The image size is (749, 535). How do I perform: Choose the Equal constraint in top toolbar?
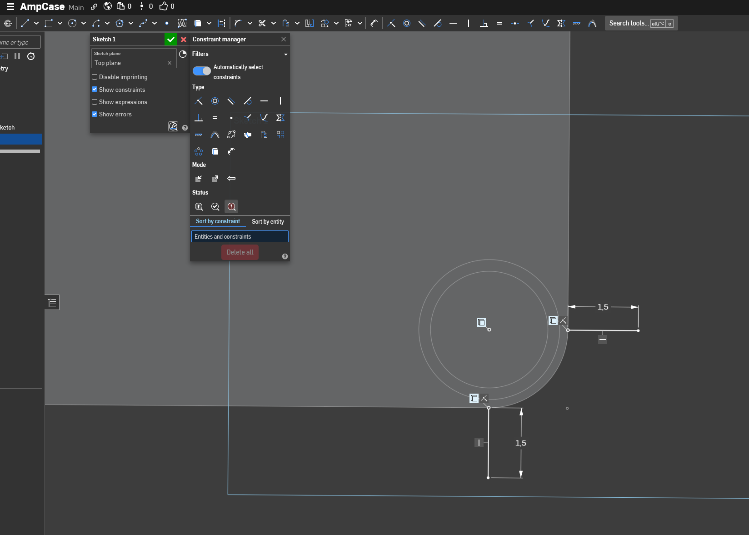click(x=499, y=23)
